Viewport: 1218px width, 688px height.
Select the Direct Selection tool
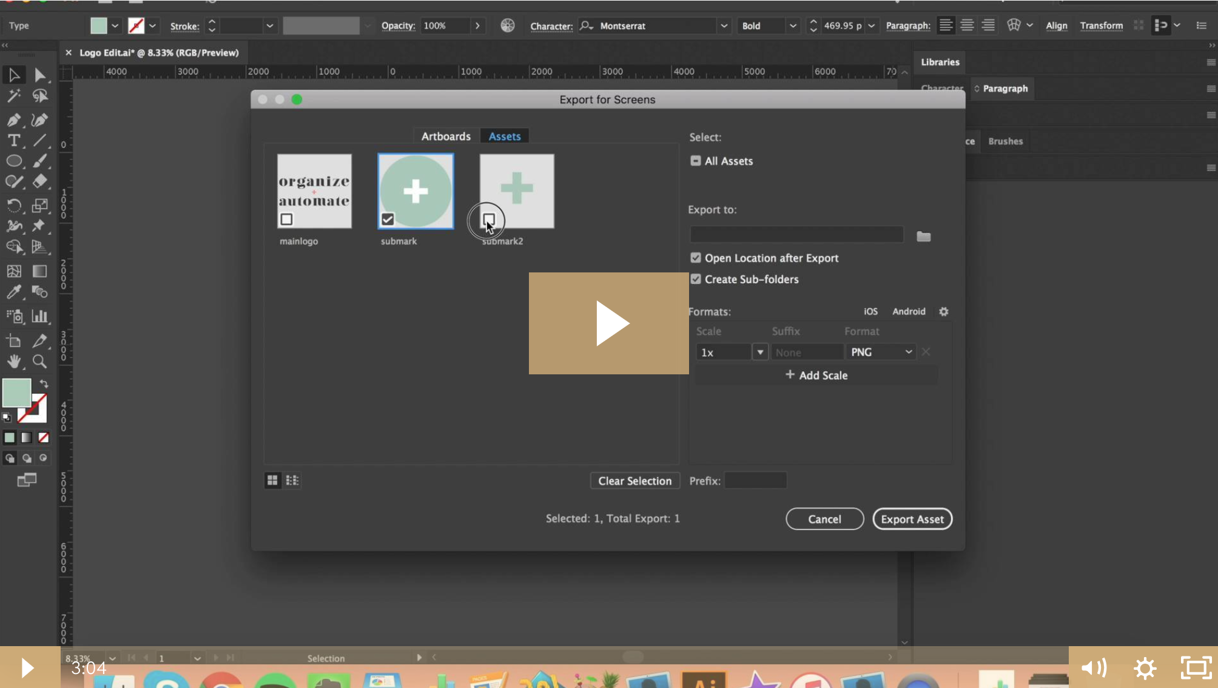tap(39, 75)
